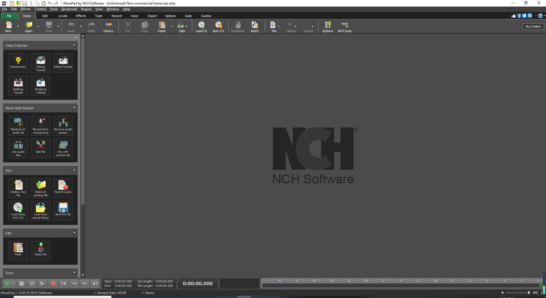Screen dimensions: 546x298
Task: Click the speaker mute icon at volume slider
Action: pos(502,293)
